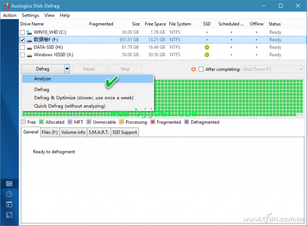Click the 30.50 GB free space cell
Image resolution: width=307 pixels, height=226 pixels.
coord(156,54)
